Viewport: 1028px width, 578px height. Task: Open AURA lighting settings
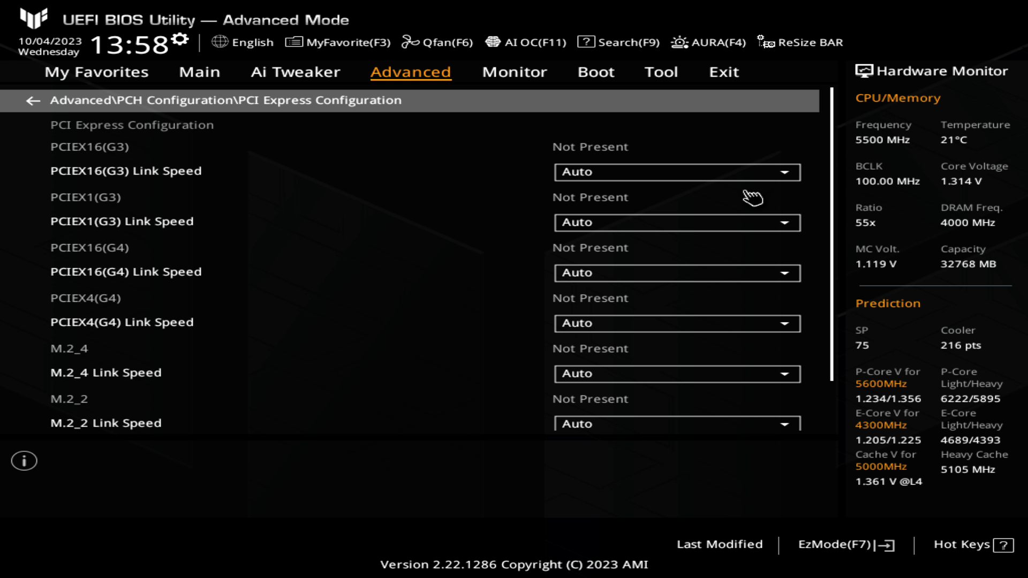coord(708,42)
